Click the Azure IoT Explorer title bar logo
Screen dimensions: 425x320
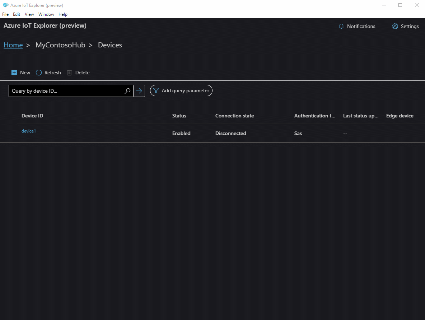tap(5, 5)
